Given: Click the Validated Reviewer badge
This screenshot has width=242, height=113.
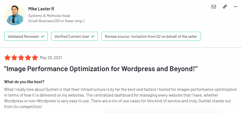Looking at the screenshot, I should (x=26, y=36).
